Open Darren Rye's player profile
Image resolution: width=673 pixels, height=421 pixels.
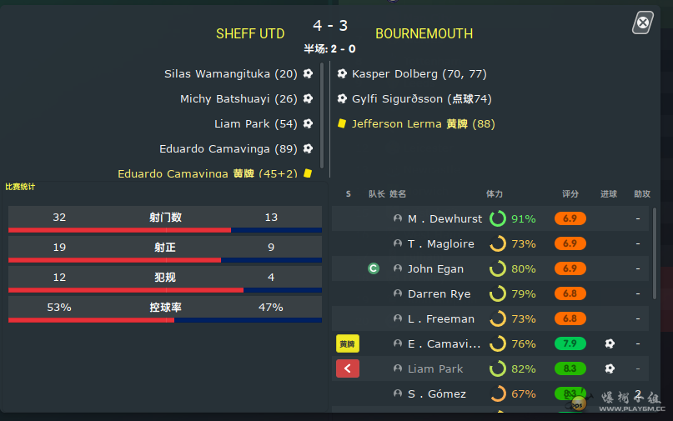click(x=439, y=293)
